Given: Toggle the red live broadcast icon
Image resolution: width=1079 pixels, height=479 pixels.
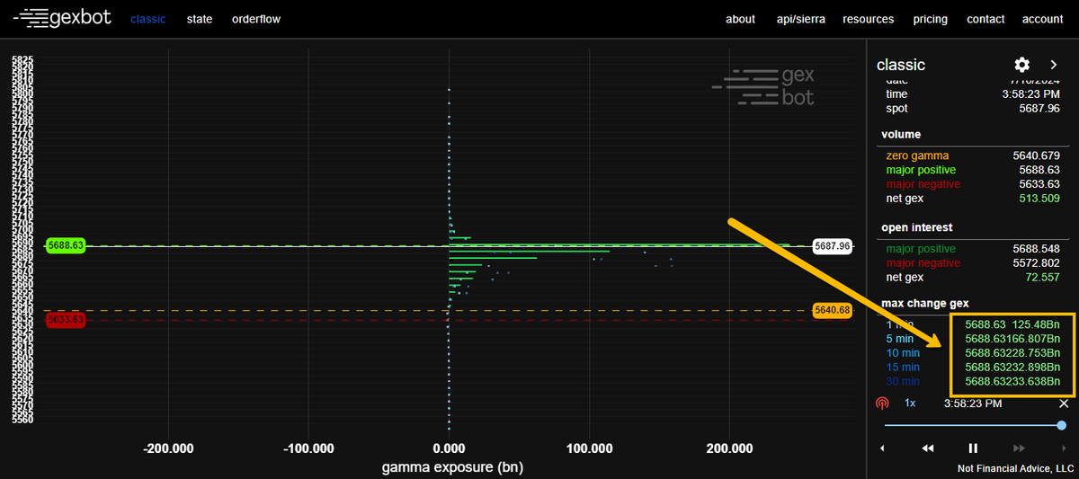Looking at the screenshot, I should tap(882, 404).
